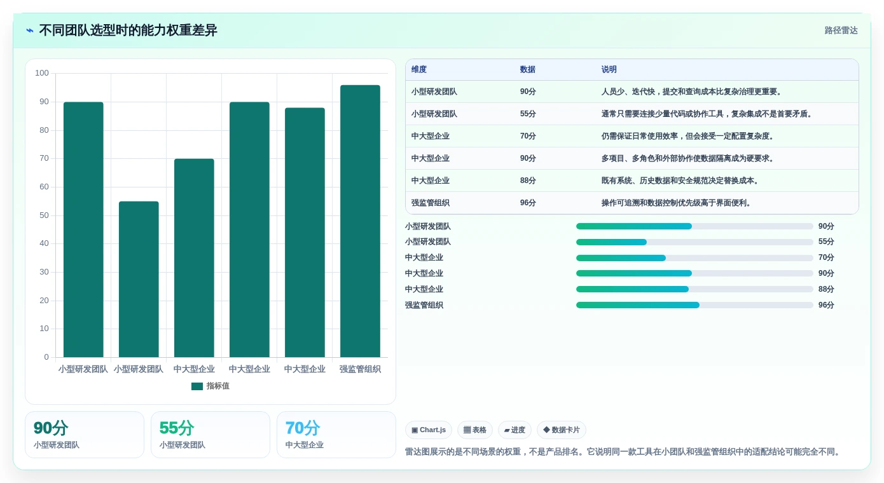Click the 强监管组织 x-axis label
Image resolution: width=884 pixels, height=483 pixels.
click(x=360, y=369)
